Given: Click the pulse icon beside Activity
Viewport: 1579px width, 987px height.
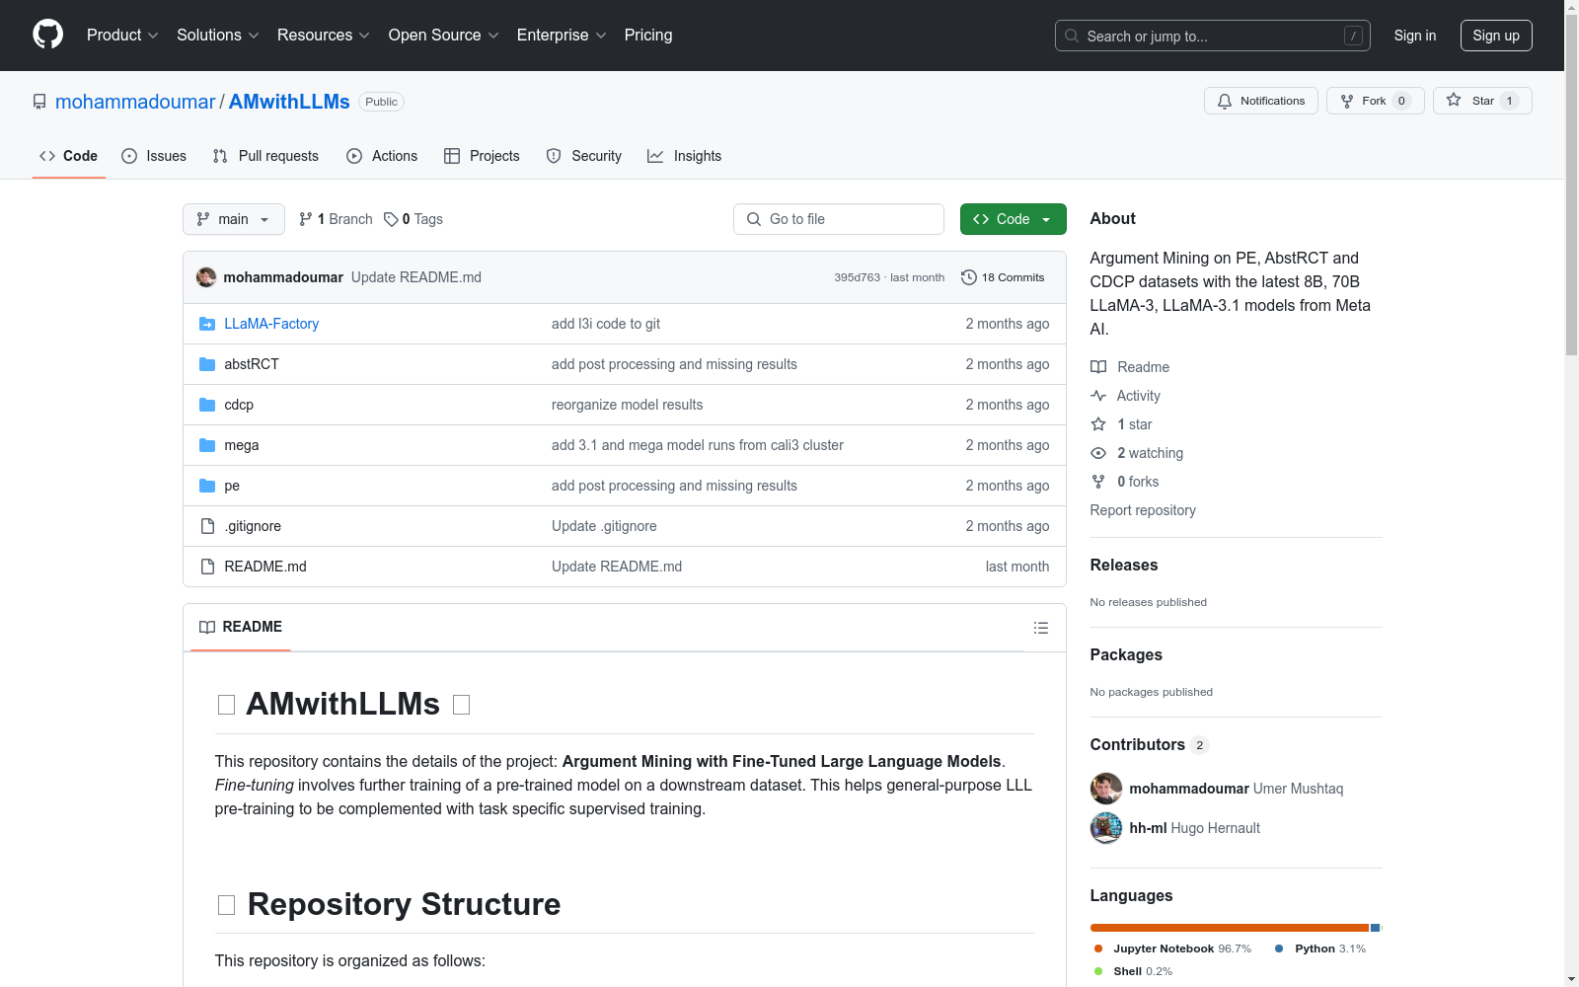Looking at the screenshot, I should click(1098, 396).
